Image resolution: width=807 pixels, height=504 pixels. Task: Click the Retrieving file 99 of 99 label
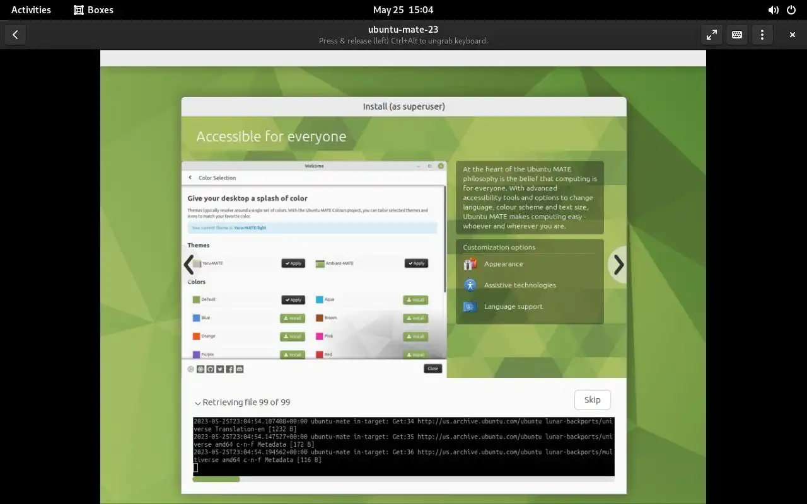pos(247,403)
